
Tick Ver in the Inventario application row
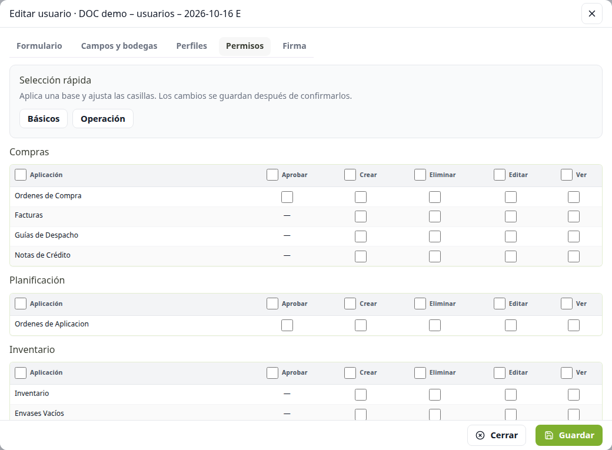click(574, 395)
